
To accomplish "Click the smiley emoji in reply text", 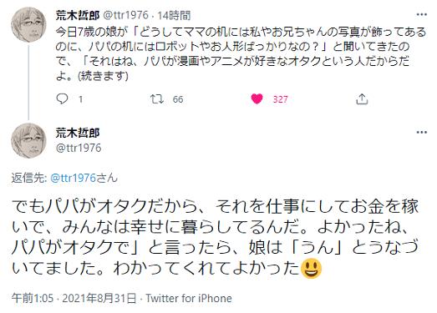I will (x=312, y=269).
